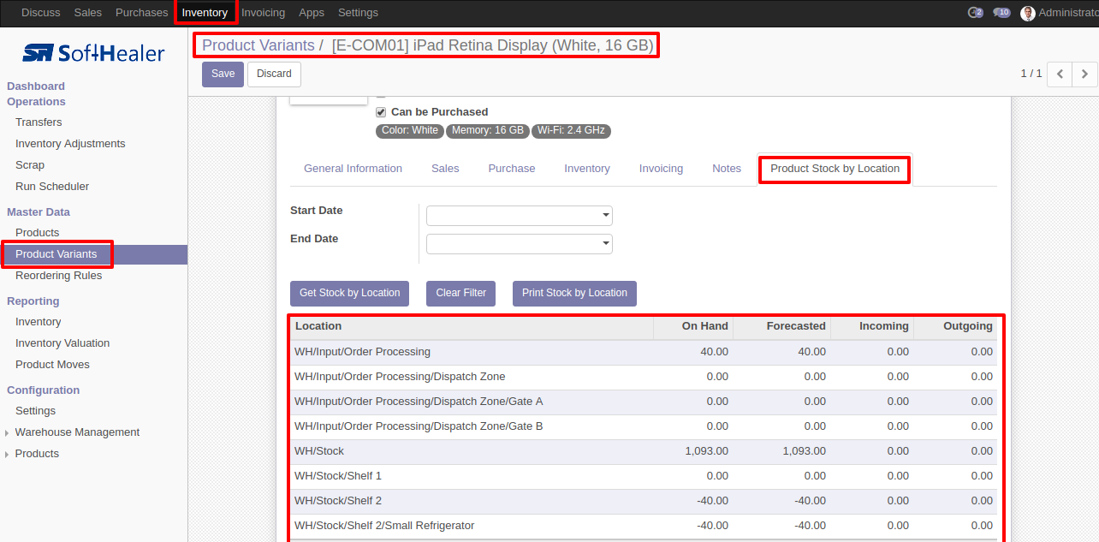Select Product Stock by Location tab

click(x=835, y=169)
